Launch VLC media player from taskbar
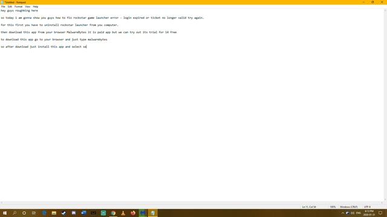387x217 pixels. tap(123, 213)
